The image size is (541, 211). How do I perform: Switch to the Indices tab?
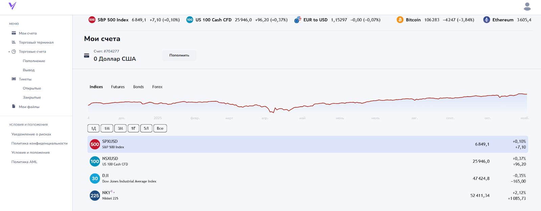click(96, 87)
